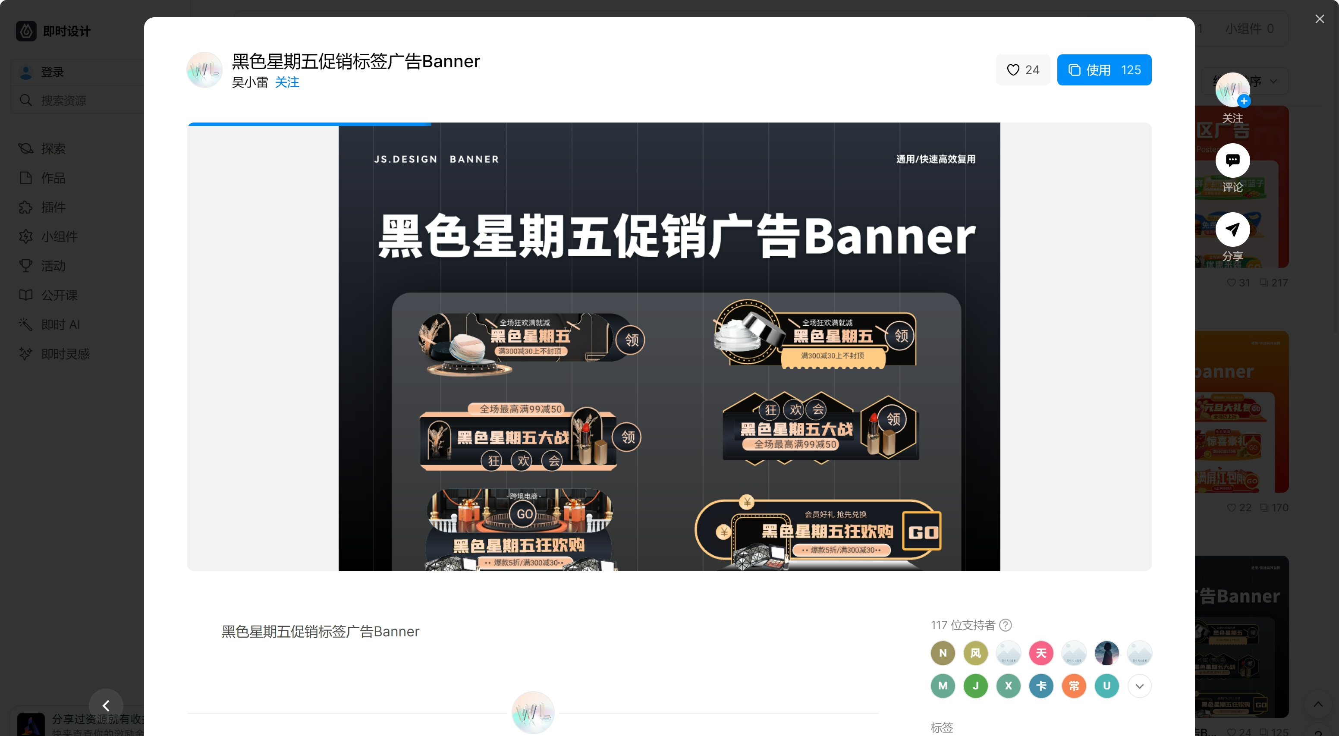Click author avatar on the divider line
Screen dimensions: 1339x736
click(533, 712)
